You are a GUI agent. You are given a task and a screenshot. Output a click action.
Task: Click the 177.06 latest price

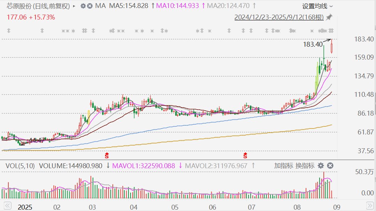(17, 17)
